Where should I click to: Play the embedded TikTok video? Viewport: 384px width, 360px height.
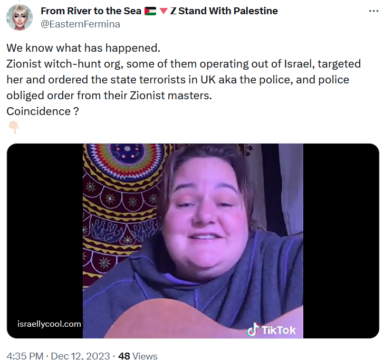193,241
